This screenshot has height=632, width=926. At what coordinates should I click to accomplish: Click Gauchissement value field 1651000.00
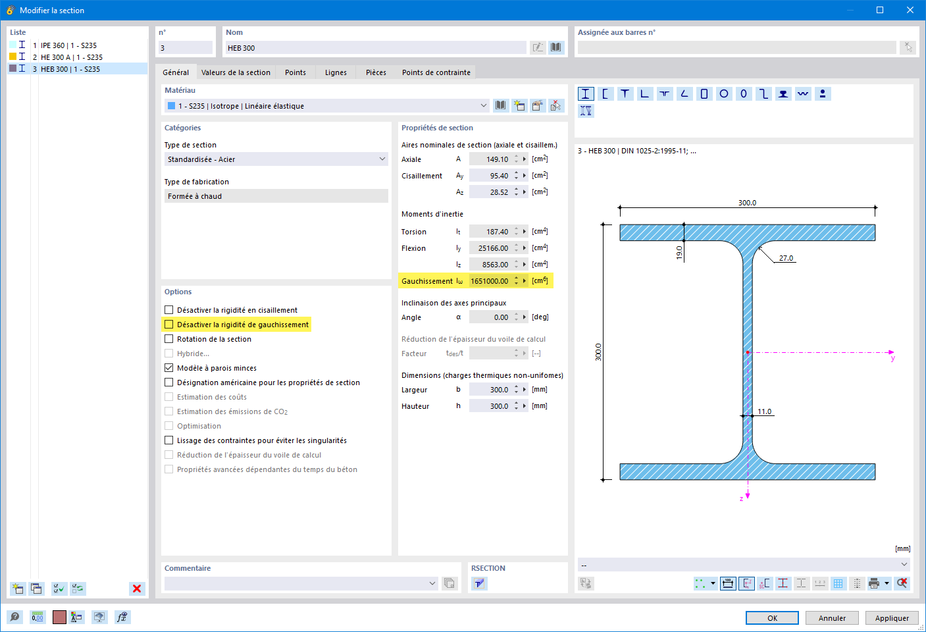[490, 280]
